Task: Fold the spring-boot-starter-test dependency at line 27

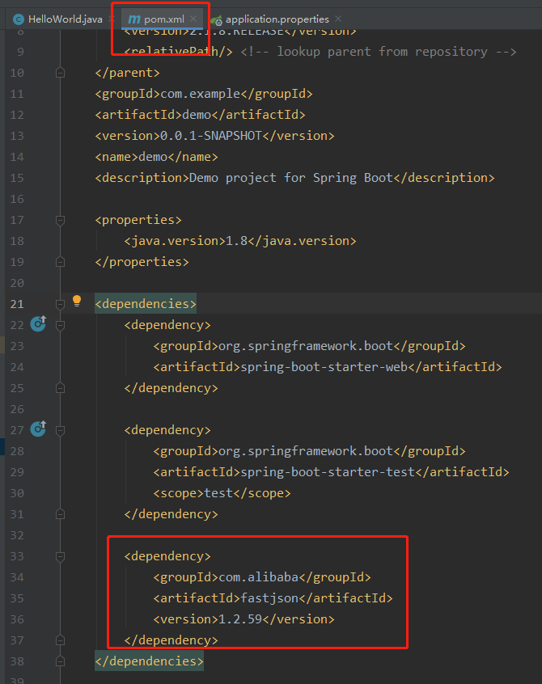Action: (x=60, y=431)
